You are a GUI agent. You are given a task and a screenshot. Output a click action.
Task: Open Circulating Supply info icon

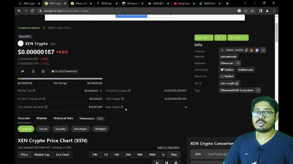(129, 91)
